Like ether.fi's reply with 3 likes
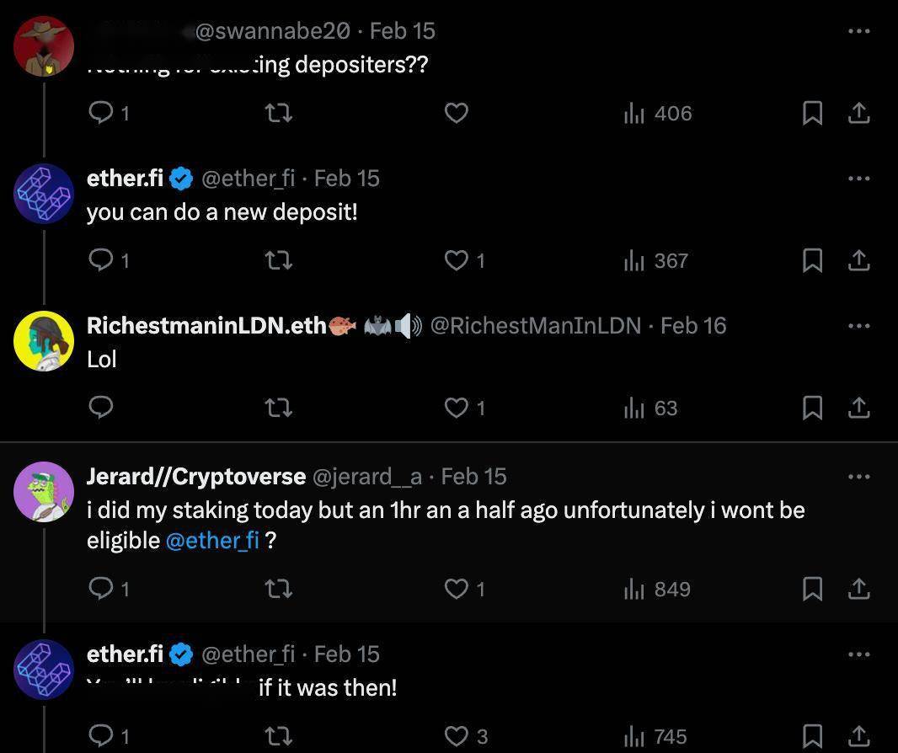 pyautogui.click(x=457, y=737)
